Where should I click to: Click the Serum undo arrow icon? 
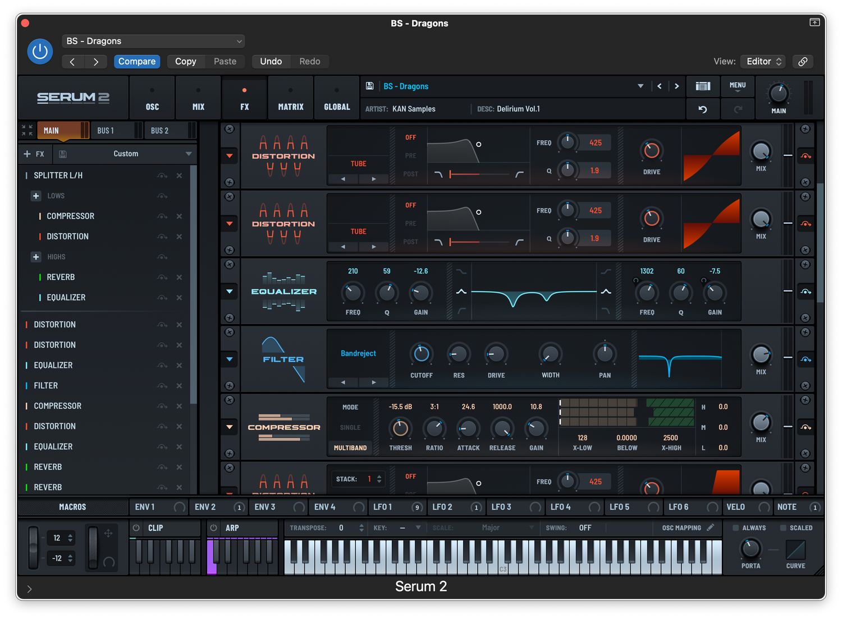[x=703, y=109]
